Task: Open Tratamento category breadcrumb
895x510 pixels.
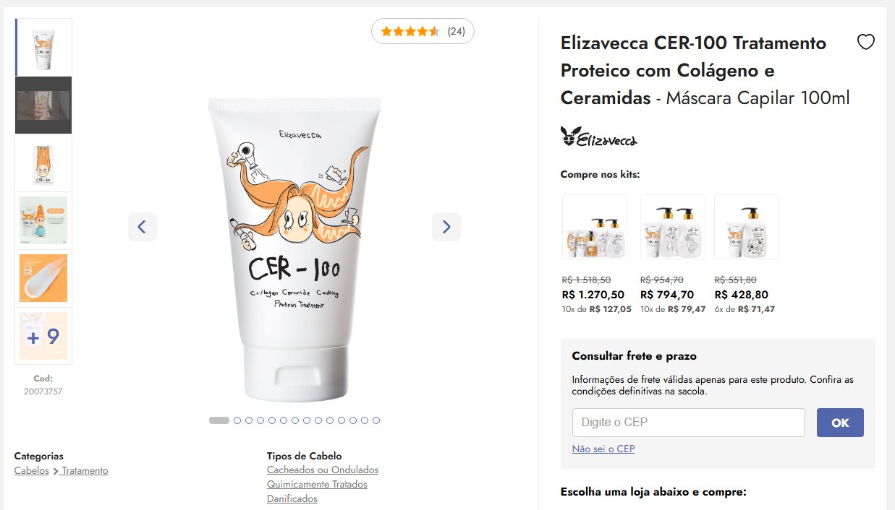Action: point(85,470)
